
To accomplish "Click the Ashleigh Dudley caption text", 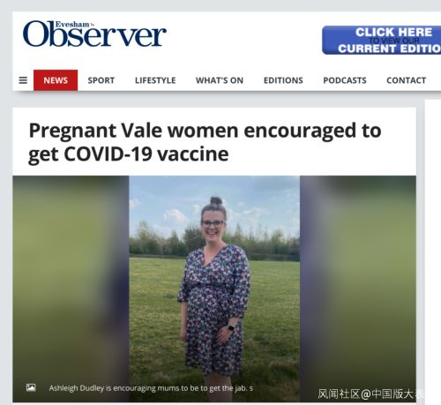I will point(151,388).
